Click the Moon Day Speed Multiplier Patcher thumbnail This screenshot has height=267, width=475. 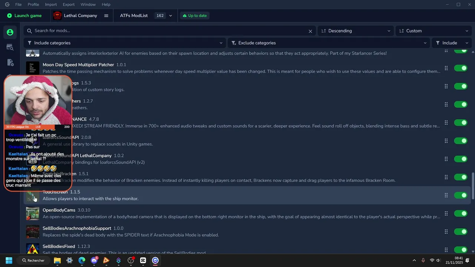pos(33,68)
